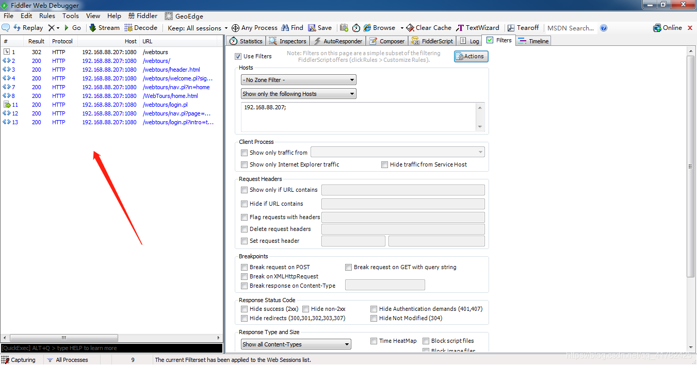Screen dimensions: 697x365
Task: Click the timer stopwatch toolbar icon
Action: tap(356, 28)
